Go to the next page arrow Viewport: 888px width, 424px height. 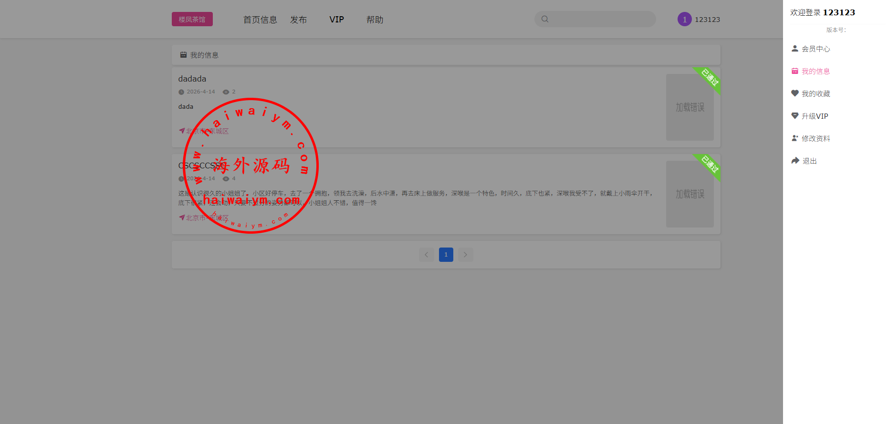pos(465,255)
